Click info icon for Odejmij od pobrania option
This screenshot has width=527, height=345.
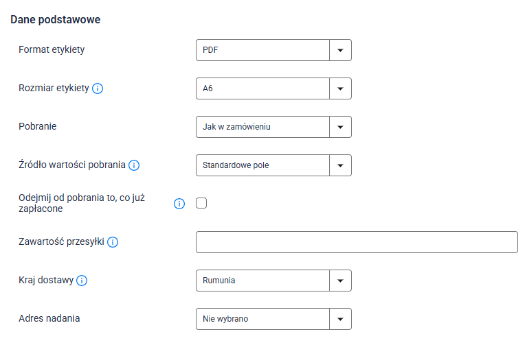179,204
